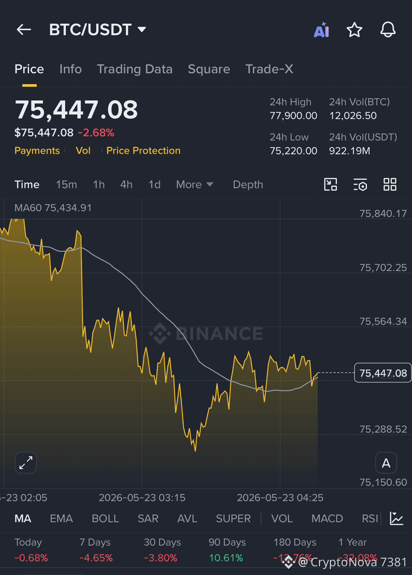This screenshot has height=575, width=412.
Task: Open the Square tab
Action: tap(209, 69)
